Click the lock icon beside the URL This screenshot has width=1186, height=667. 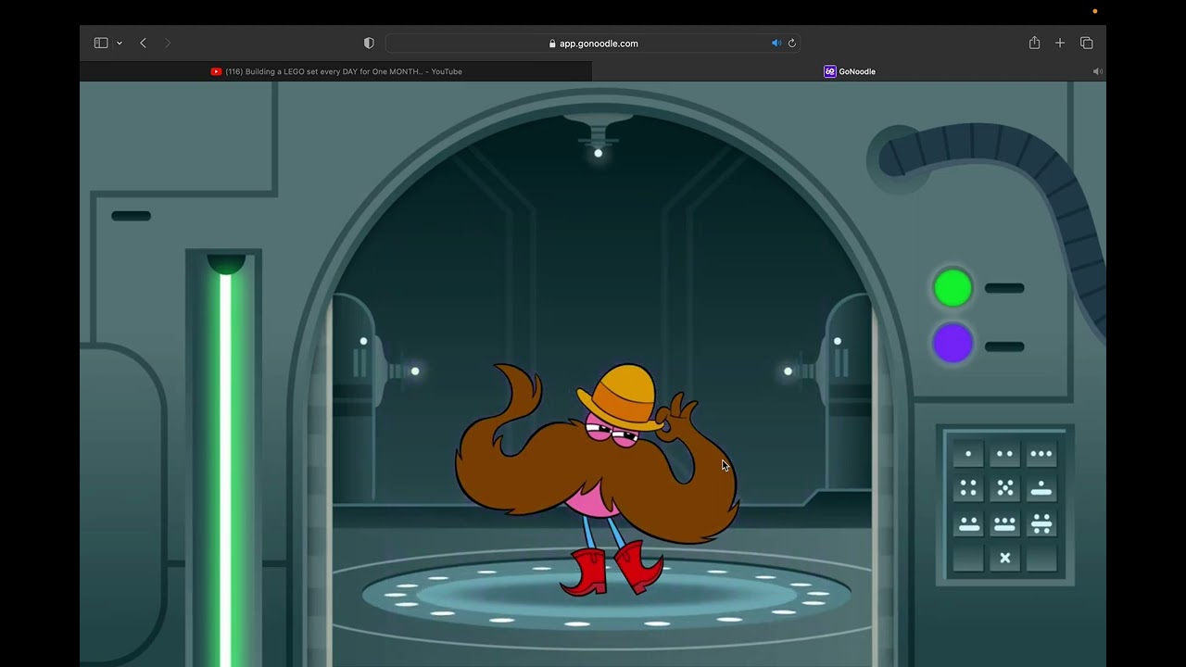point(552,44)
